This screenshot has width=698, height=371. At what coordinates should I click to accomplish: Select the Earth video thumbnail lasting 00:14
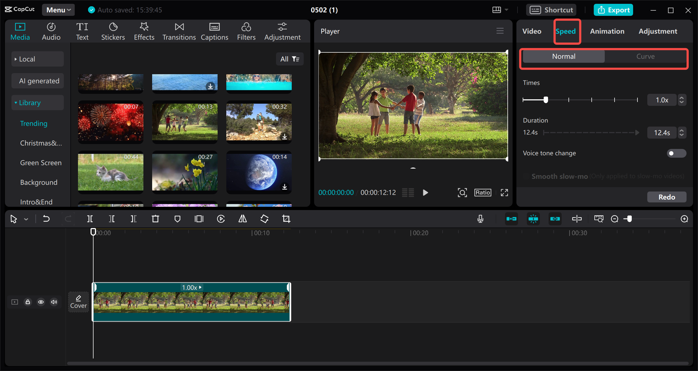[x=259, y=173]
